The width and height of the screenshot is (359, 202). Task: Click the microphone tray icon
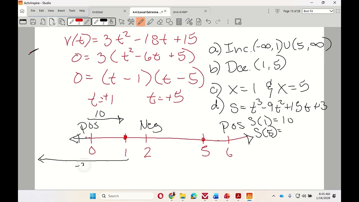coord(290,196)
